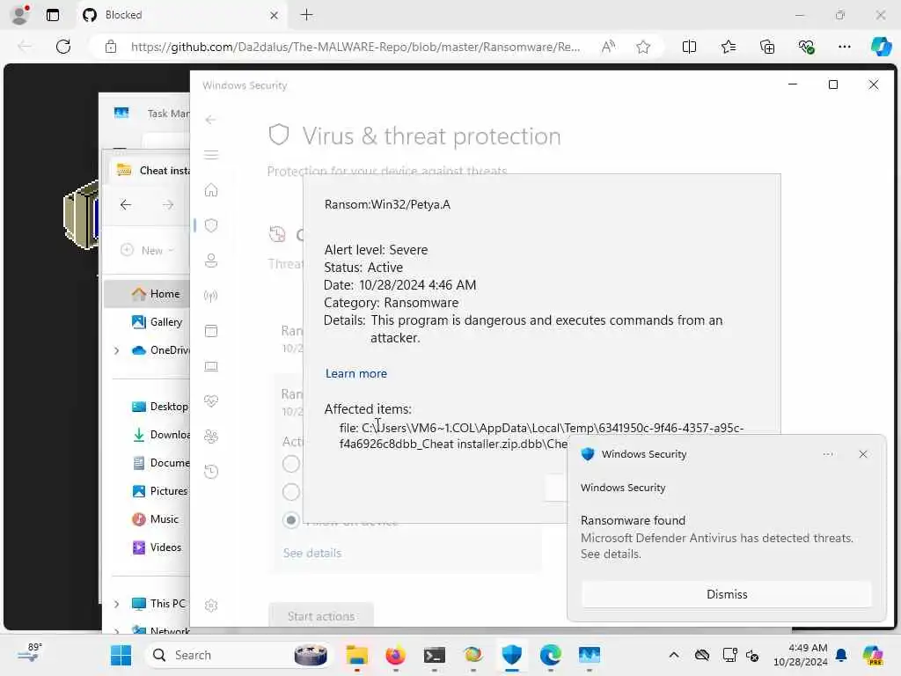Go back in Windows Security
This screenshot has height=676, width=901.
tap(211, 120)
